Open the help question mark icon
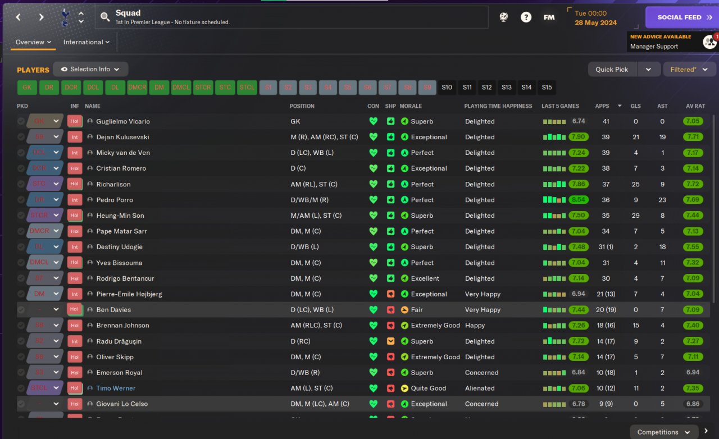 click(526, 17)
